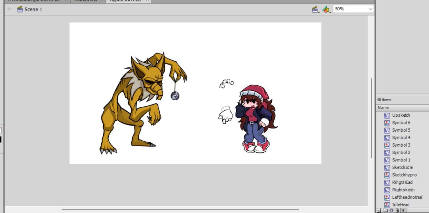The width and height of the screenshot is (429, 213).
Task: Open the Edit Scene clapperboard menu
Action: click(x=315, y=9)
